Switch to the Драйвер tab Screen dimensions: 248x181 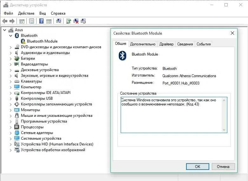click(x=166, y=44)
